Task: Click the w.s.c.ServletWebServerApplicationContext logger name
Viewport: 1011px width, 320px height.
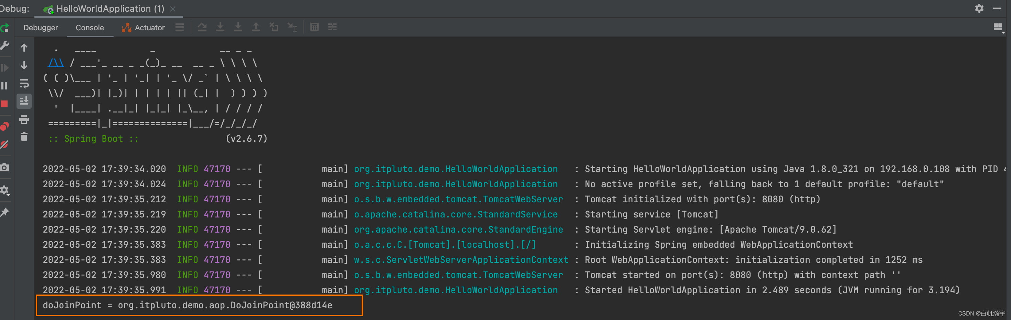Action: pos(461,259)
